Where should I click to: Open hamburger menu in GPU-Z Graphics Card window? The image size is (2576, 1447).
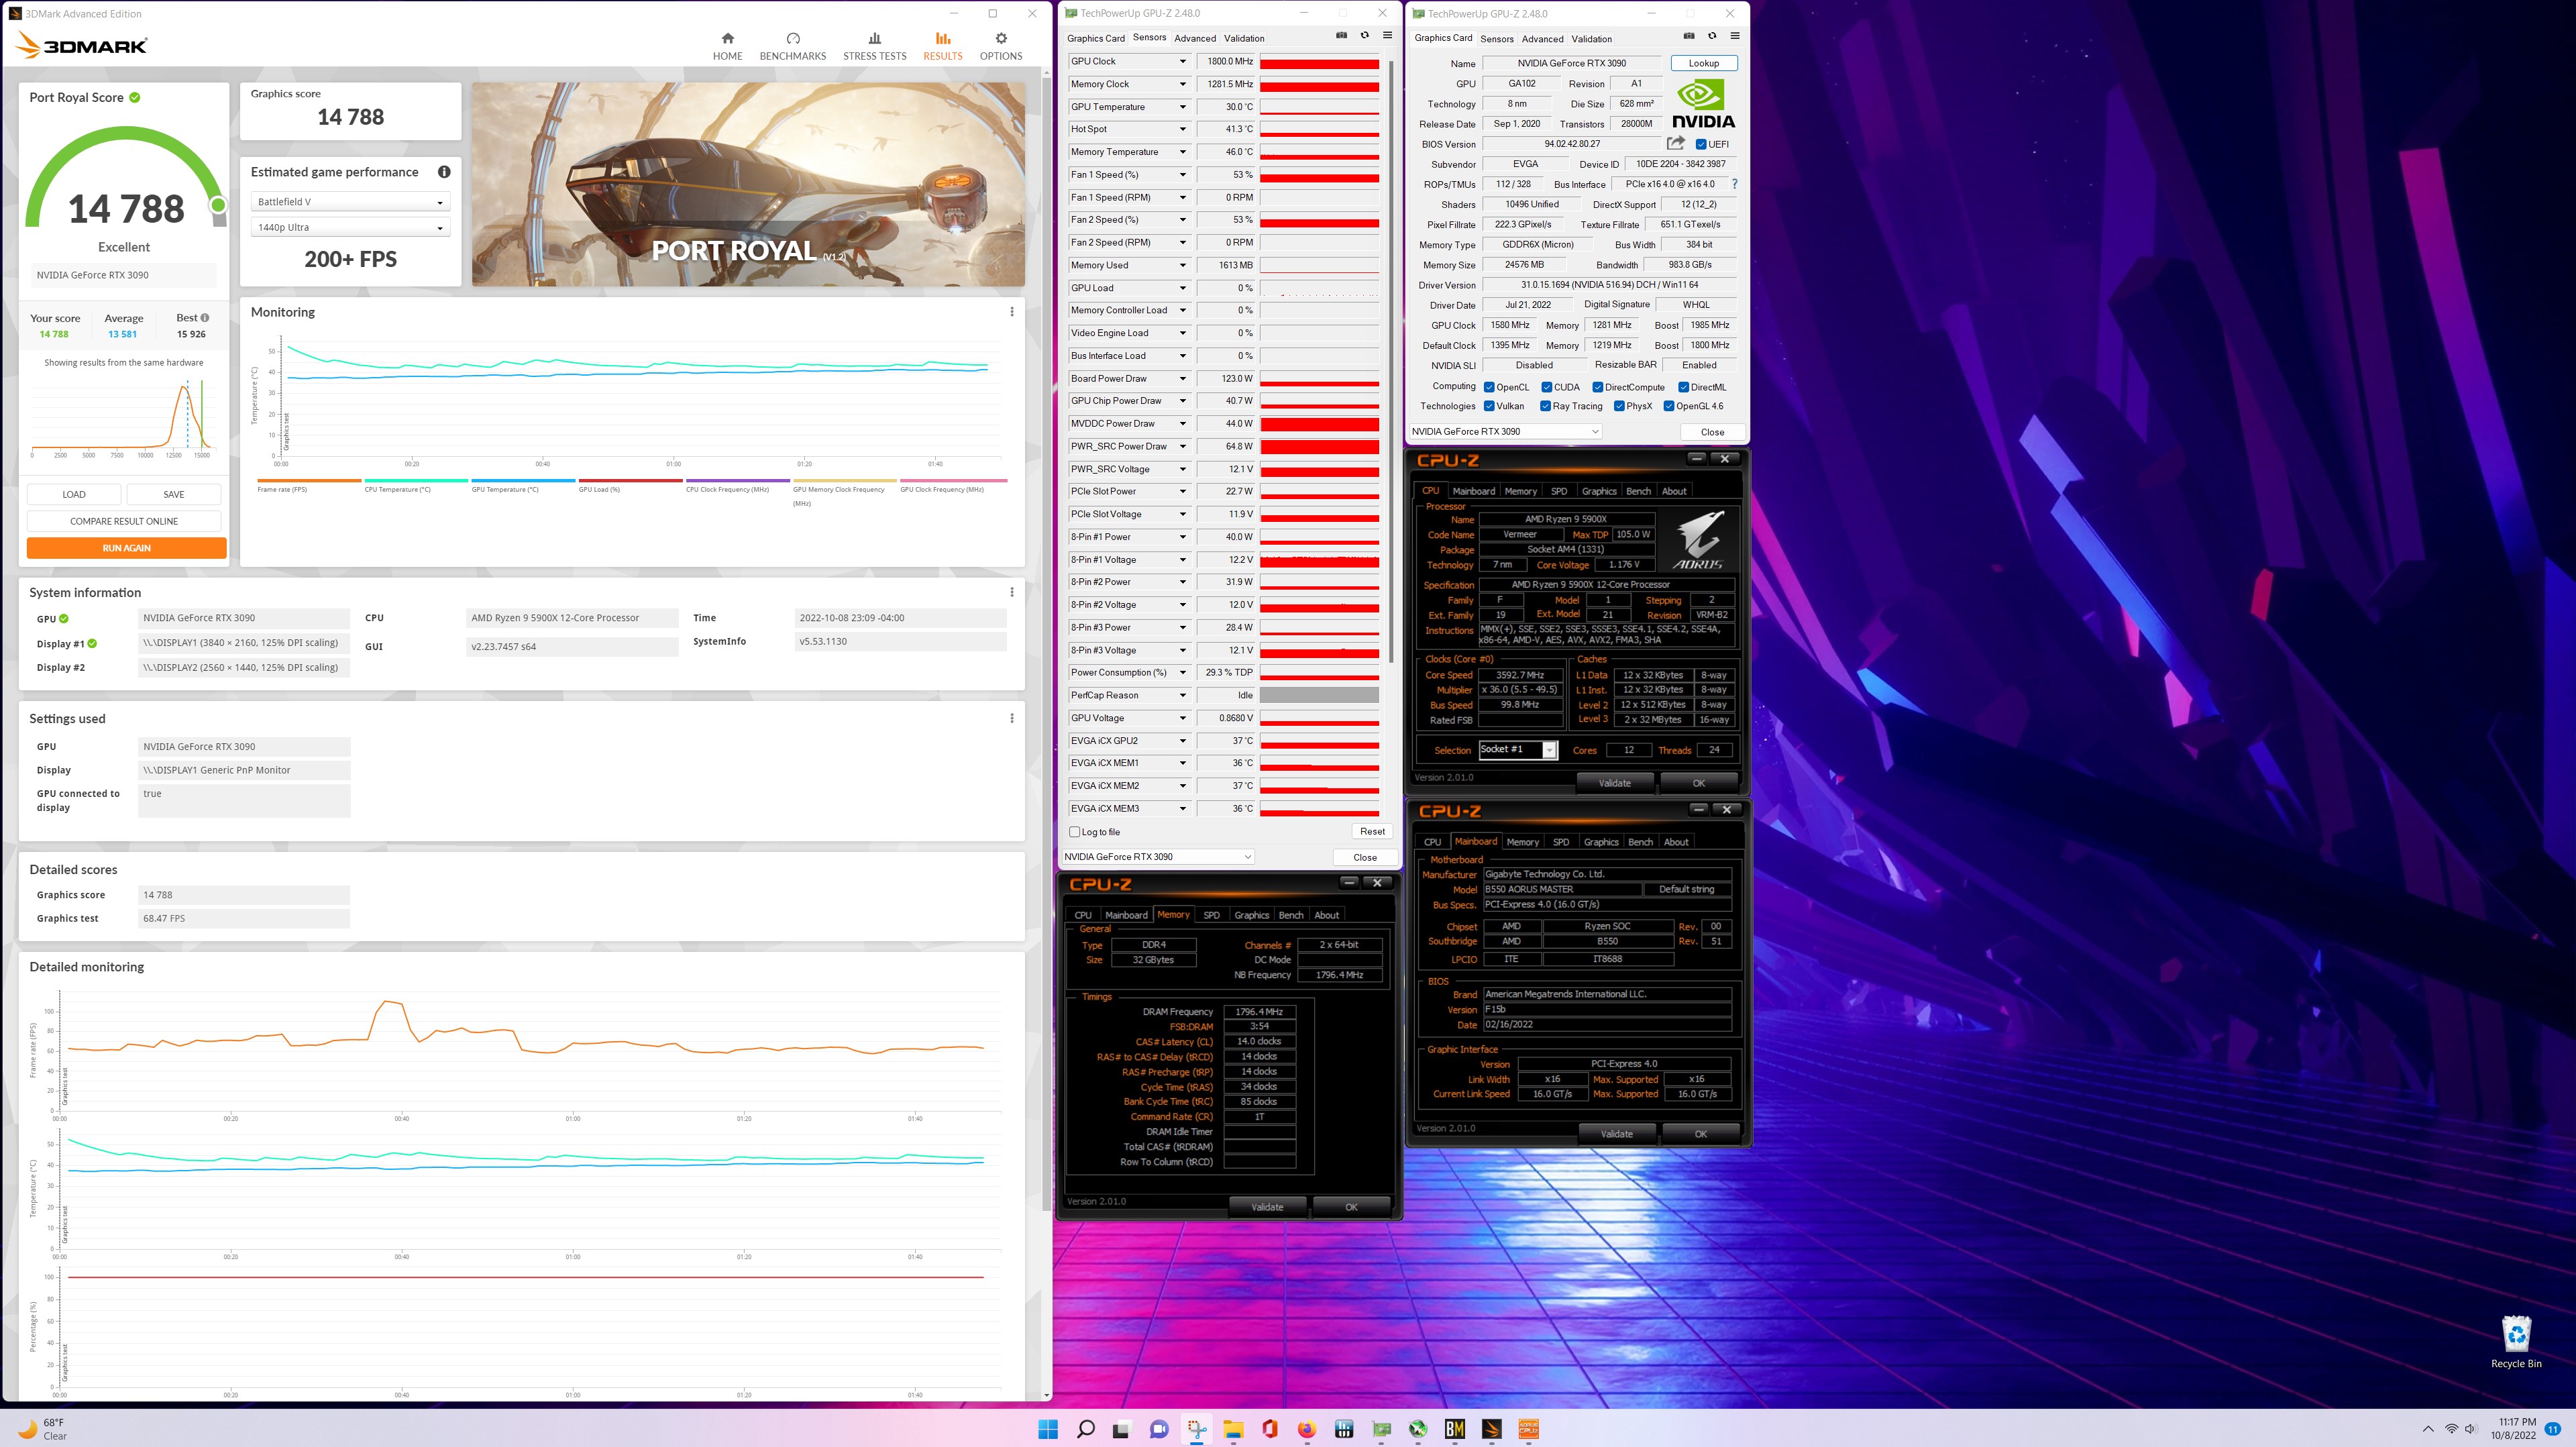coord(1735,36)
